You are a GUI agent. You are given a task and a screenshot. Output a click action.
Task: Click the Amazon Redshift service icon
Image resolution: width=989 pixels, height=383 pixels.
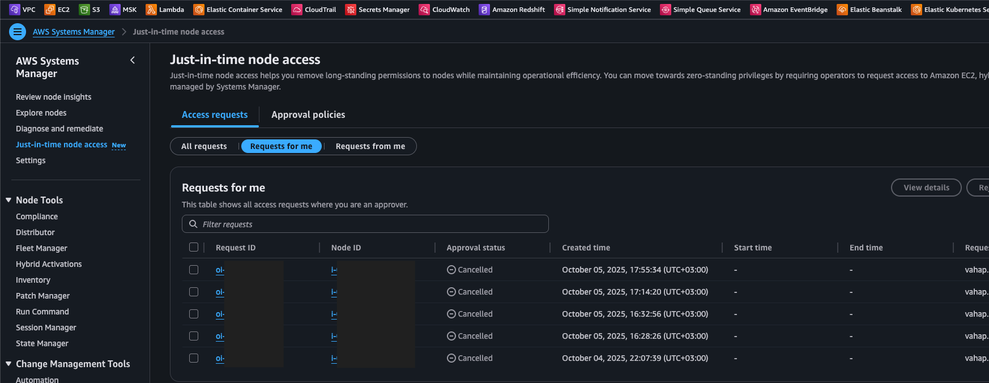tap(484, 10)
